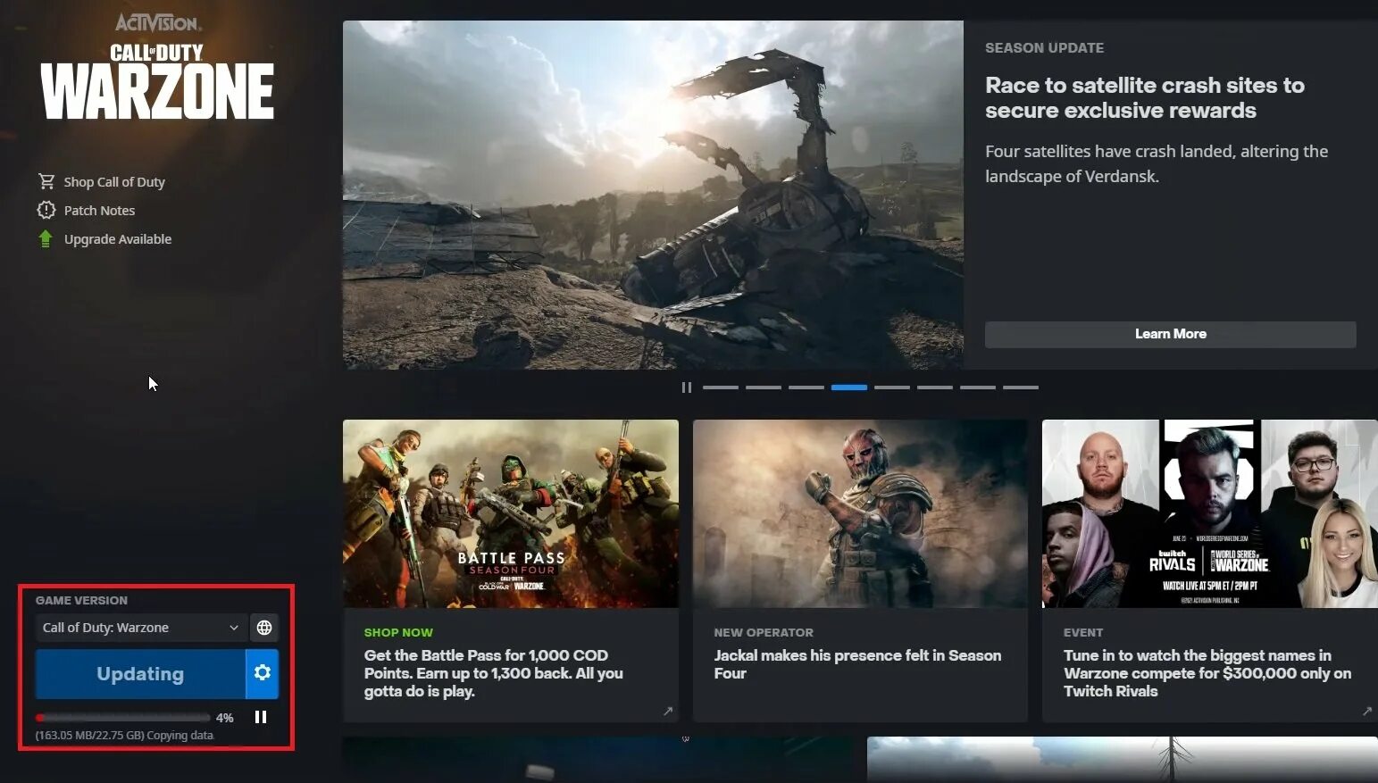Click the green upgrade arrow icon
Viewport: 1378px width, 783px height.
(x=46, y=238)
